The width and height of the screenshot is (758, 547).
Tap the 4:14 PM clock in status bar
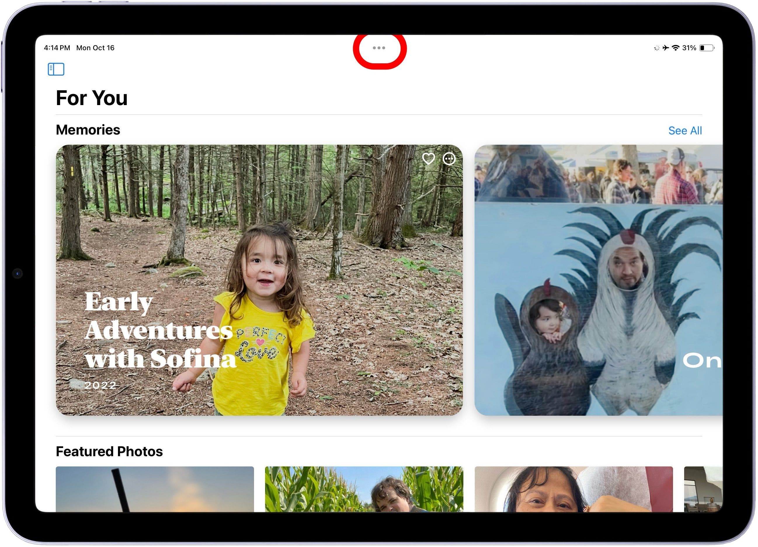[x=57, y=48]
